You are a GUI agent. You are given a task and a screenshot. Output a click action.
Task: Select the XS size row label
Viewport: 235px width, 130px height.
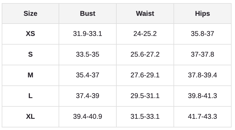[30, 34]
